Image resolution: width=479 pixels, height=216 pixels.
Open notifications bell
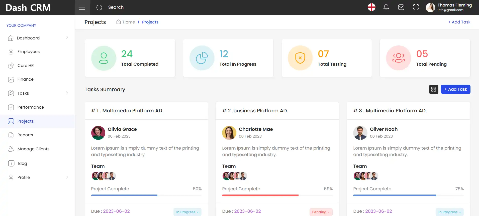(386, 7)
